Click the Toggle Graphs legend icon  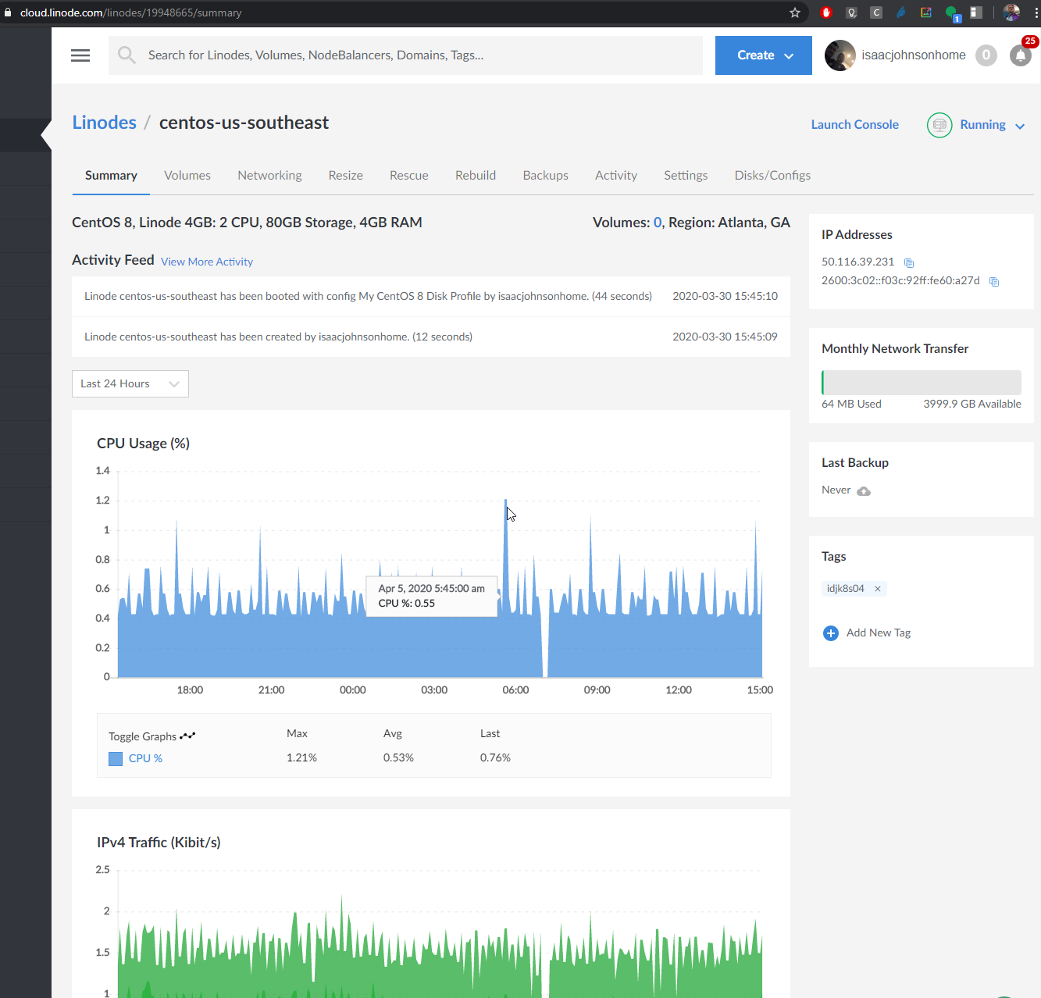click(187, 736)
